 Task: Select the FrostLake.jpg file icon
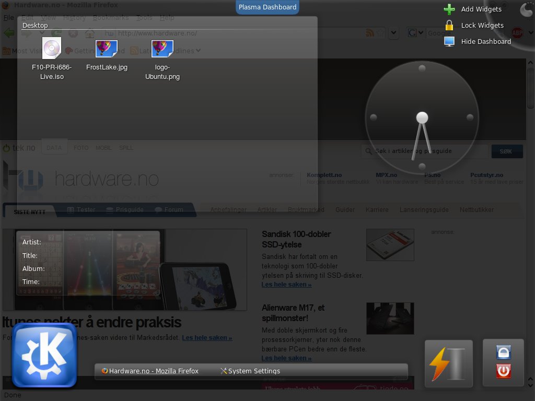107,48
